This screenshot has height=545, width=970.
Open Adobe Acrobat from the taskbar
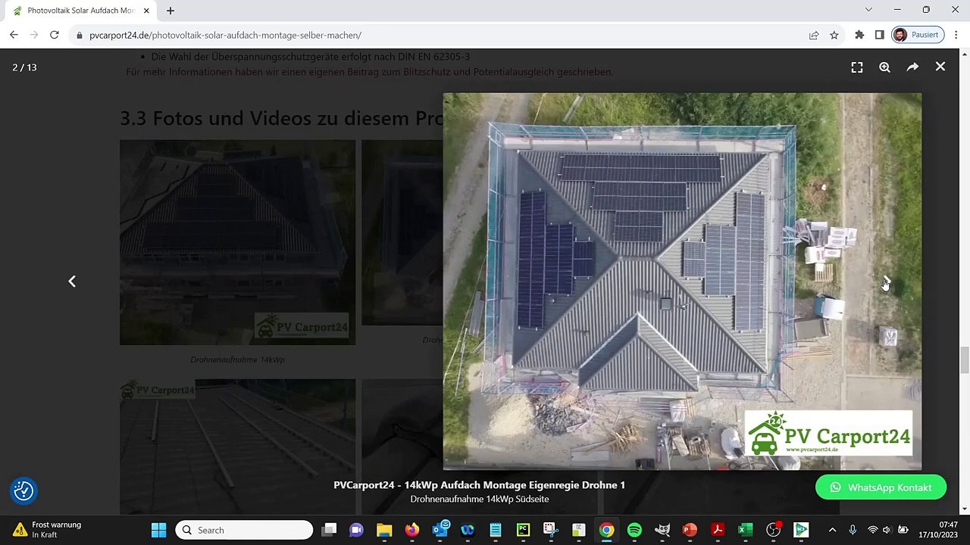(718, 530)
